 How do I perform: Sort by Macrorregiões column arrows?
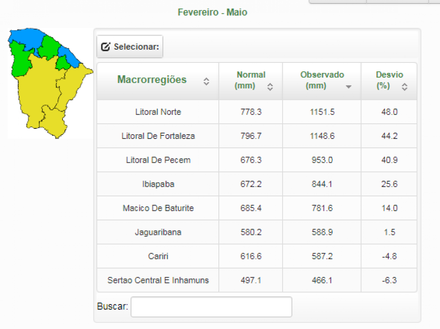(x=206, y=81)
